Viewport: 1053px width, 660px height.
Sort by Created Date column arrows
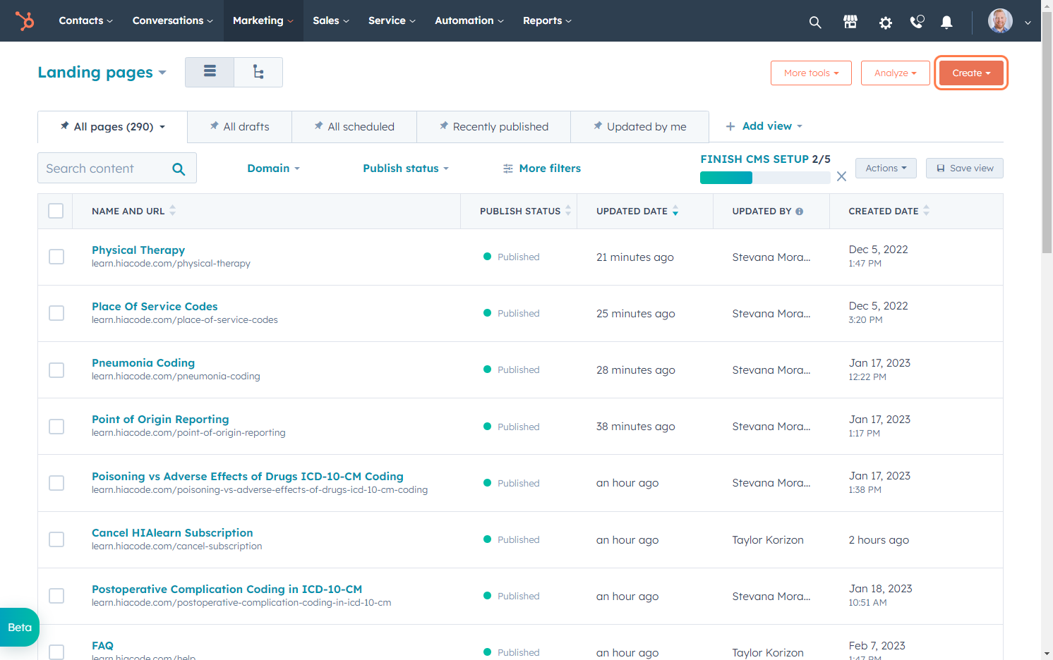pyautogui.click(x=926, y=211)
